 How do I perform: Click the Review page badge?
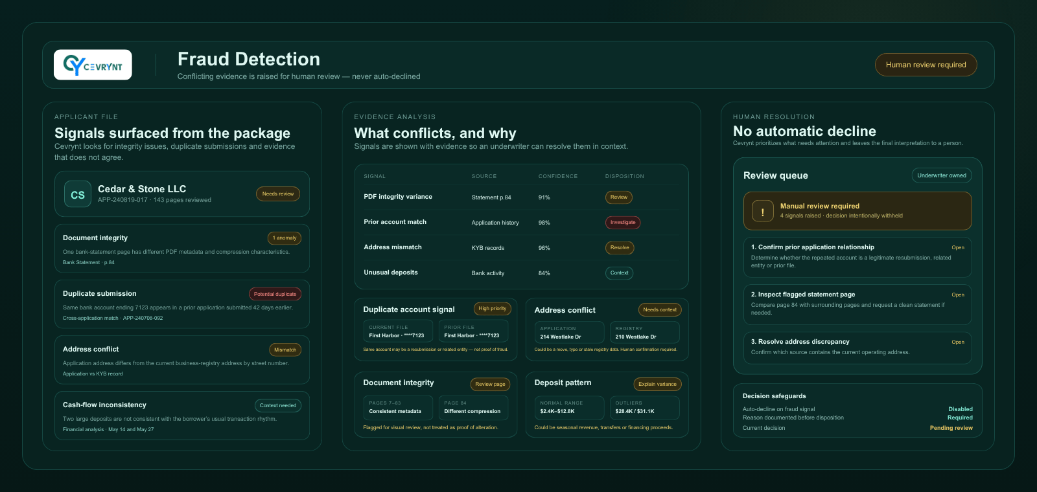point(490,384)
